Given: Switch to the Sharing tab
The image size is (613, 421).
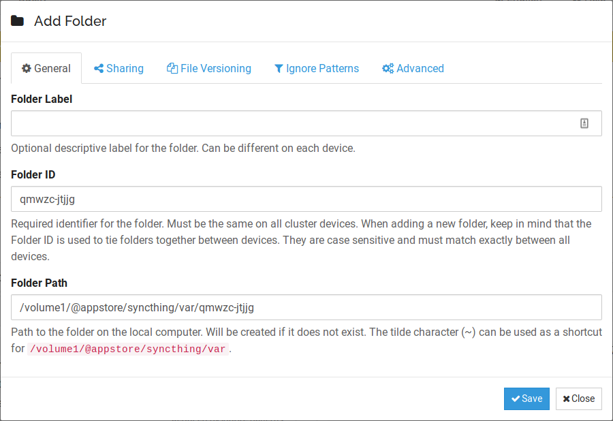Looking at the screenshot, I should (119, 68).
